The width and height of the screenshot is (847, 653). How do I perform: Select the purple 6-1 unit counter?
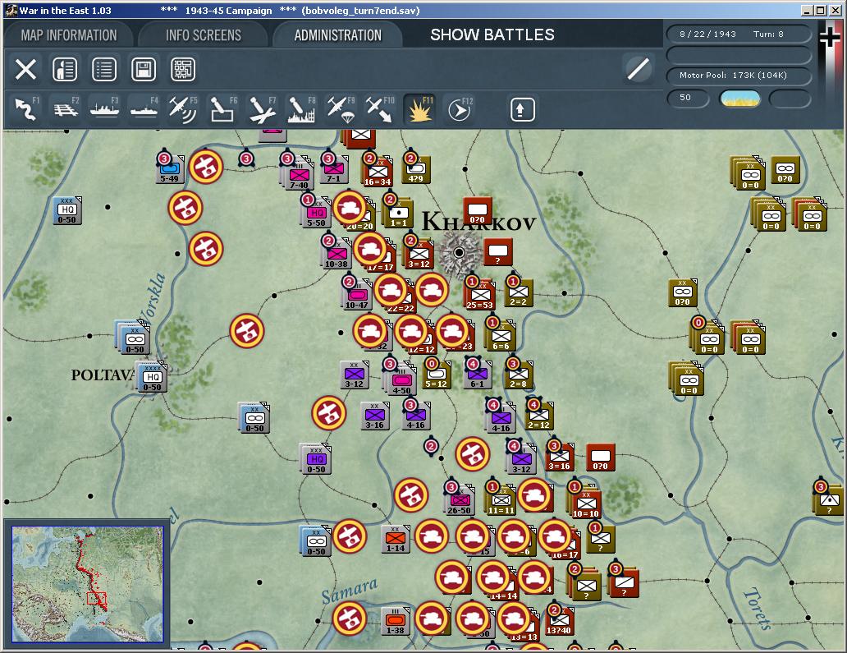tap(477, 374)
